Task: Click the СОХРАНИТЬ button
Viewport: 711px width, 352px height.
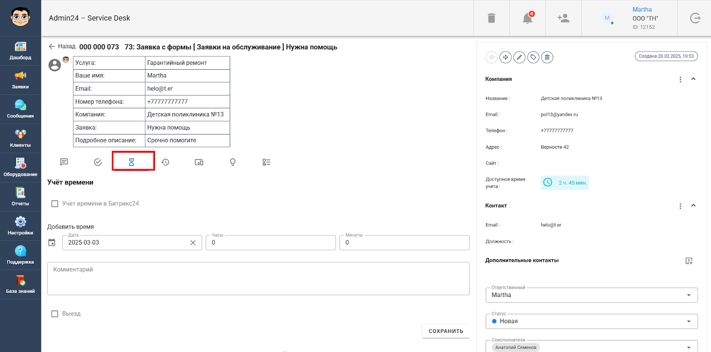Action: (446, 331)
